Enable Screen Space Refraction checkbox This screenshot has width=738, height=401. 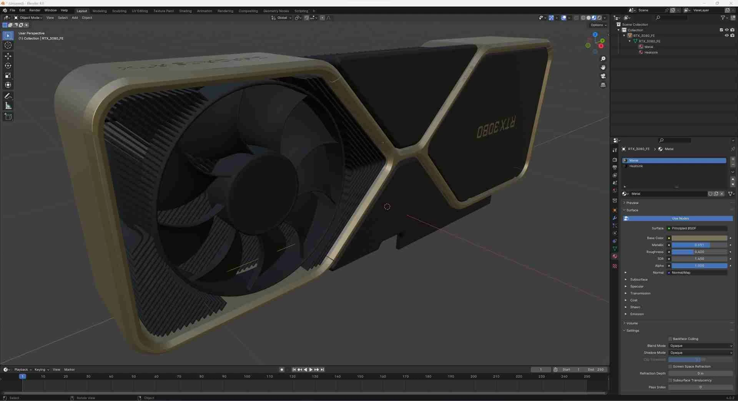coord(670,366)
